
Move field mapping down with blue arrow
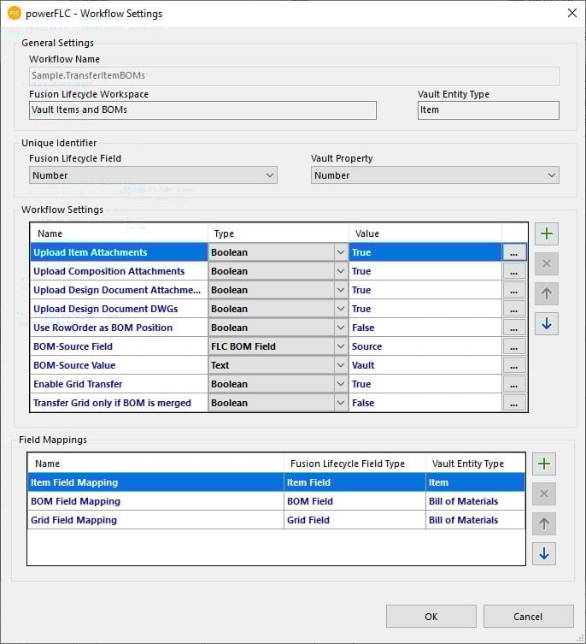(544, 553)
